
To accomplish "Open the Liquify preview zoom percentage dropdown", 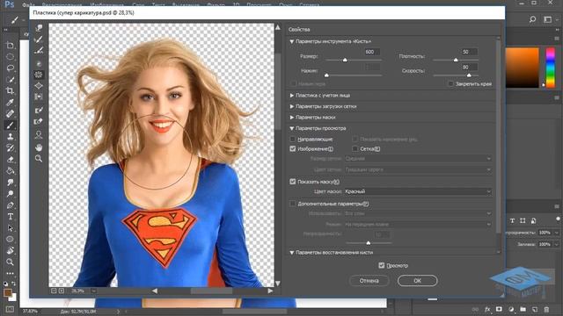I will tap(94, 291).
